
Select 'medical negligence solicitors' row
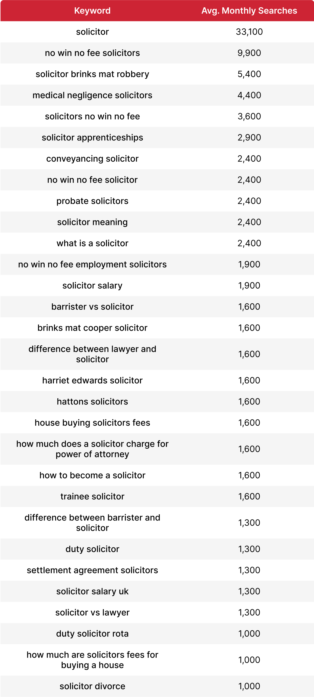[x=157, y=95]
